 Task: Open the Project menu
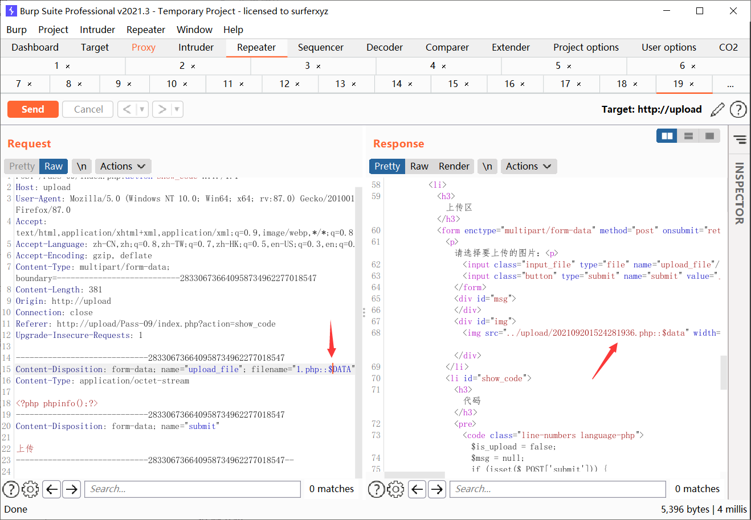[x=53, y=30]
